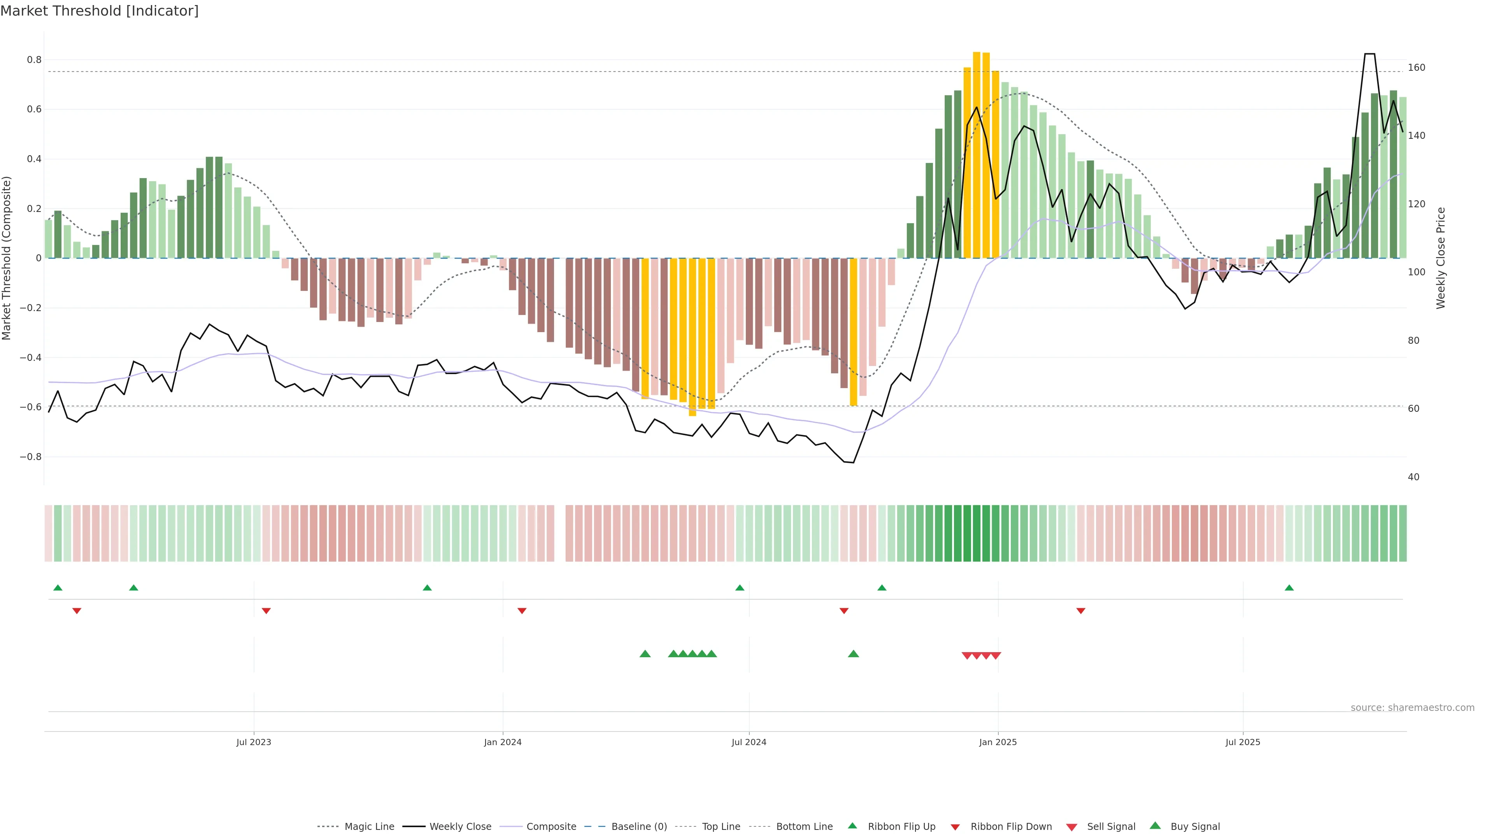Image resolution: width=1494 pixels, height=840 pixels.
Task: Click the Jul 2024 x-axis label
Action: pos(749,742)
